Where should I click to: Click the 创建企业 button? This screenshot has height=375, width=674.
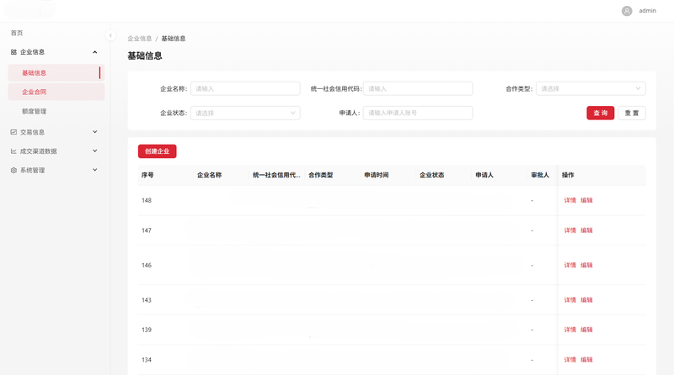[x=157, y=151]
